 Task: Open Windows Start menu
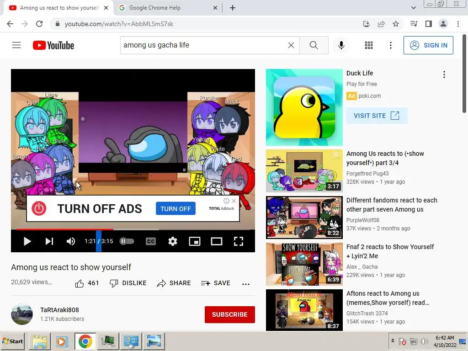13,341
